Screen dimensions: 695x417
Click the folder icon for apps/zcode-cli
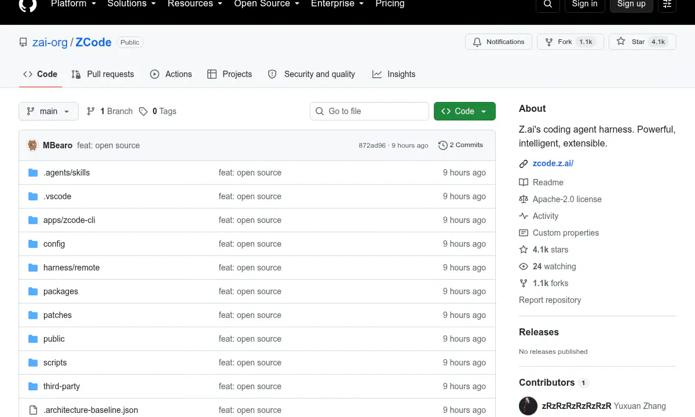tap(33, 220)
